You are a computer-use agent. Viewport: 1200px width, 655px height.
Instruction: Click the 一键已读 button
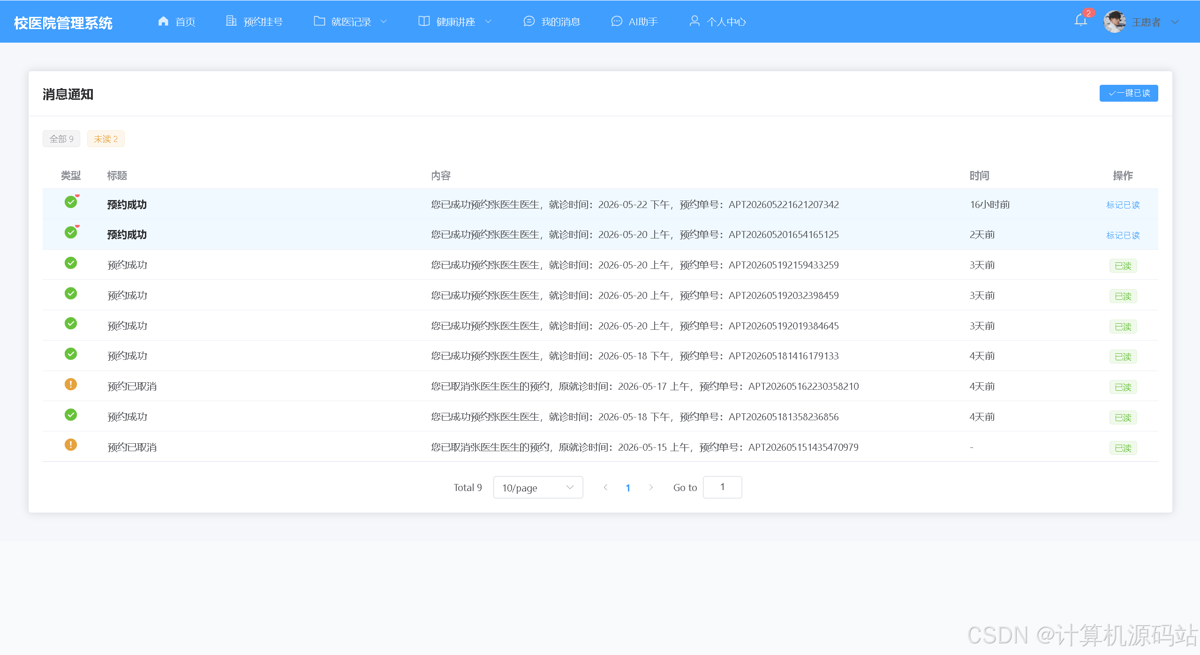click(x=1129, y=93)
